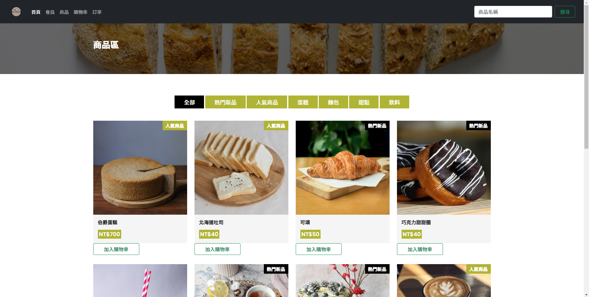The width and height of the screenshot is (589, 297).
Task: Click the 商品名稱 search field
Action: 513,12
